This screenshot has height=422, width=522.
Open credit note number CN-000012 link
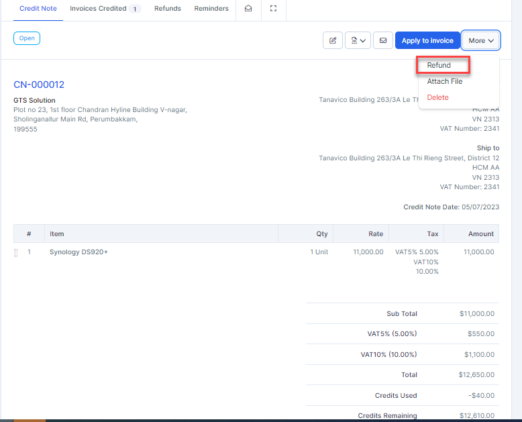click(x=39, y=85)
